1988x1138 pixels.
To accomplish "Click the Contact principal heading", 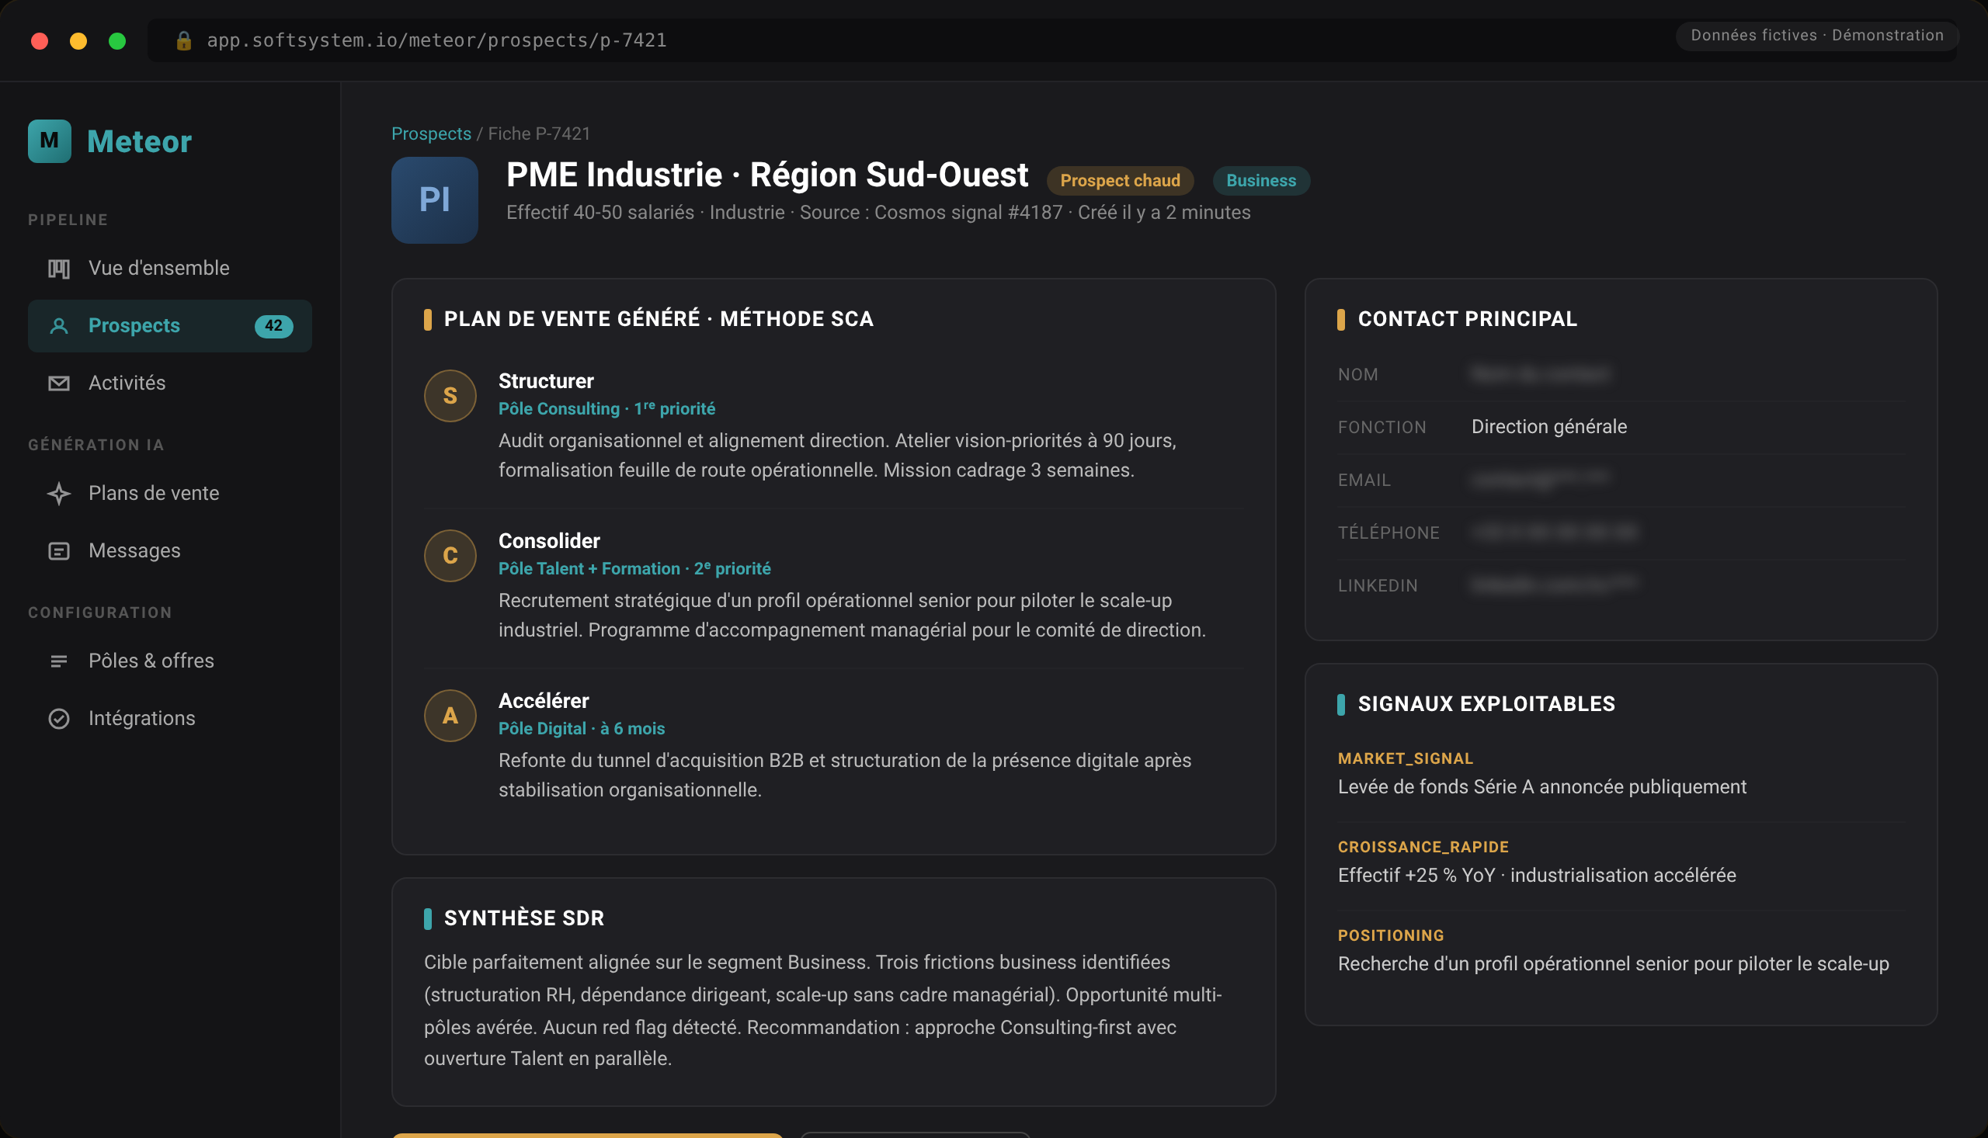I will point(1467,319).
